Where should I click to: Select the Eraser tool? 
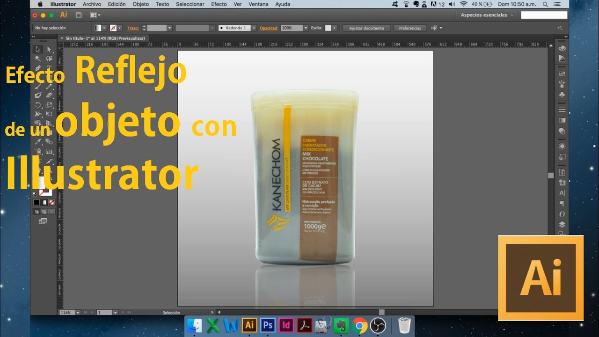[49, 95]
